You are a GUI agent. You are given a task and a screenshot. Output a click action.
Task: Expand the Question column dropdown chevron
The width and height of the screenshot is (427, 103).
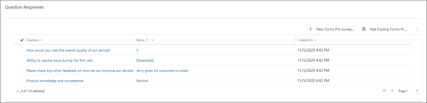click(41, 40)
